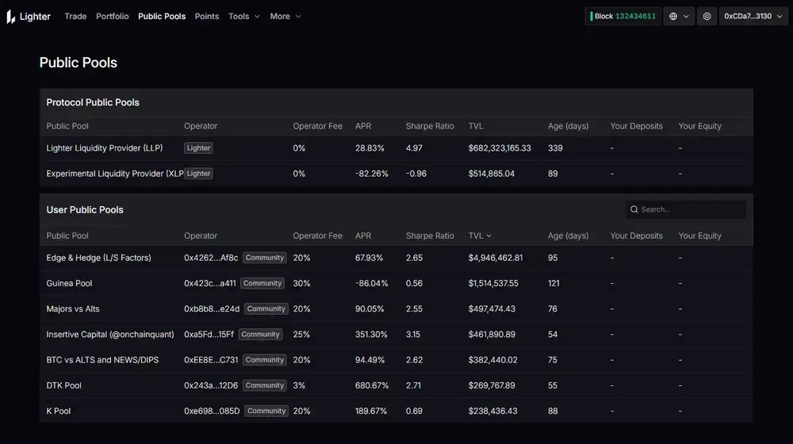The height and width of the screenshot is (444, 793).
Task: Click the Search pools input field
Action: pos(690,210)
